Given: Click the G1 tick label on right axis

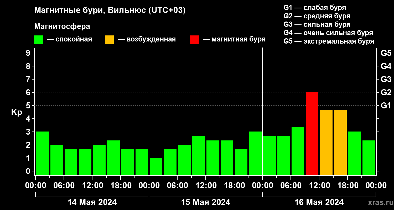Looking at the screenshot, I should click(x=386, y=106).
